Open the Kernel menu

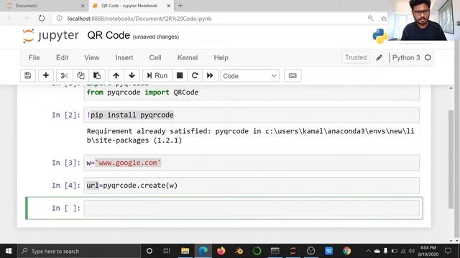coord(188,57)
